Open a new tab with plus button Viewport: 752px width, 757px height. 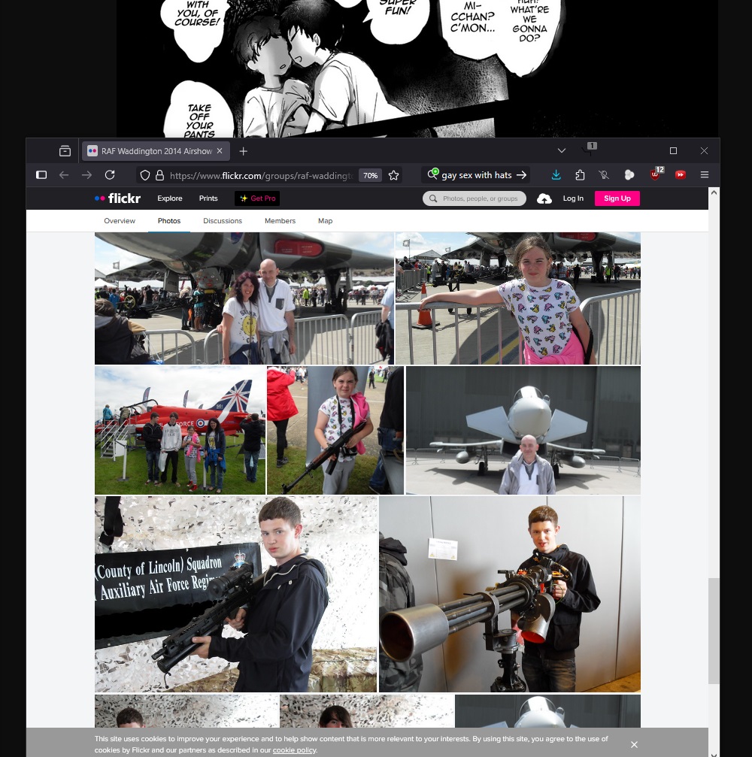[x=244, y=151]
